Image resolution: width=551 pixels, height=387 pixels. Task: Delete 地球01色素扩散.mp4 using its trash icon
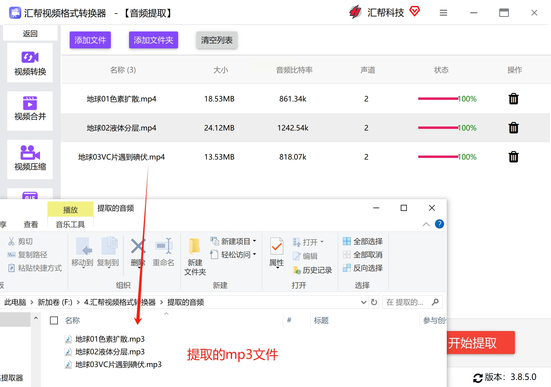513,99
